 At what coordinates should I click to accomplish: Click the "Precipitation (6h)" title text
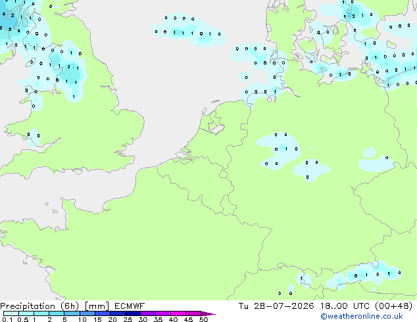(x=39, y=306)
